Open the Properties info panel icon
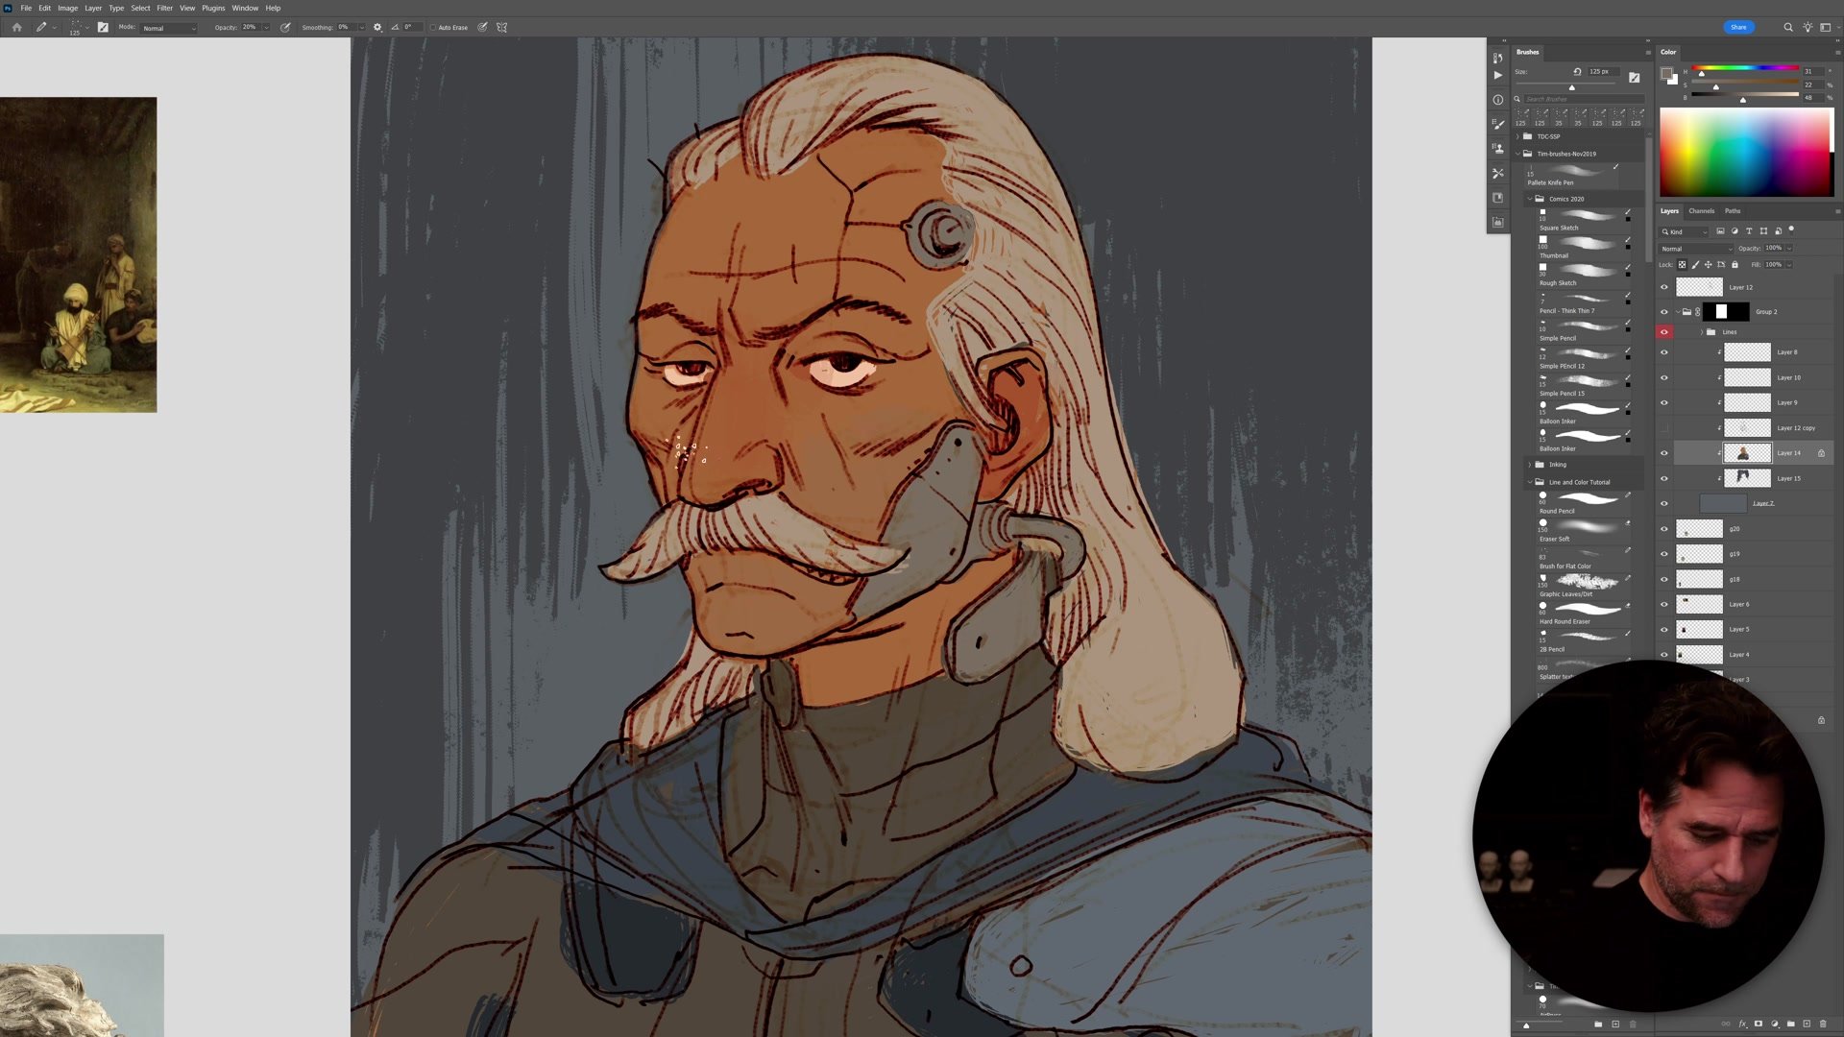1844x1037 pixels. click(x=1497, y=100)
